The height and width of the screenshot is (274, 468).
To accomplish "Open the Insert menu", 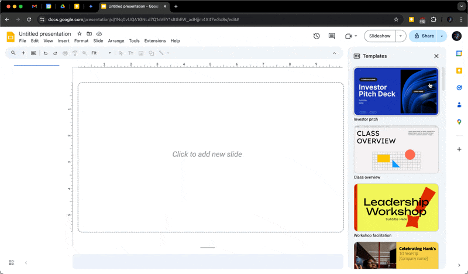I will (63, 41).
